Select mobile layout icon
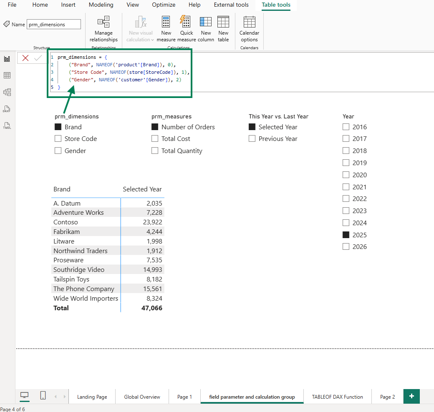The image size is (434, 412). [43, 395]
